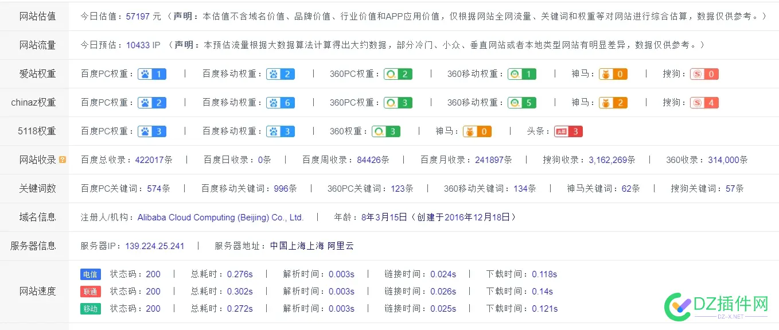The height and width of the screenshot is (330, 779).
Task: Open Baidu total index count 422017
Action: coord(150,160)
